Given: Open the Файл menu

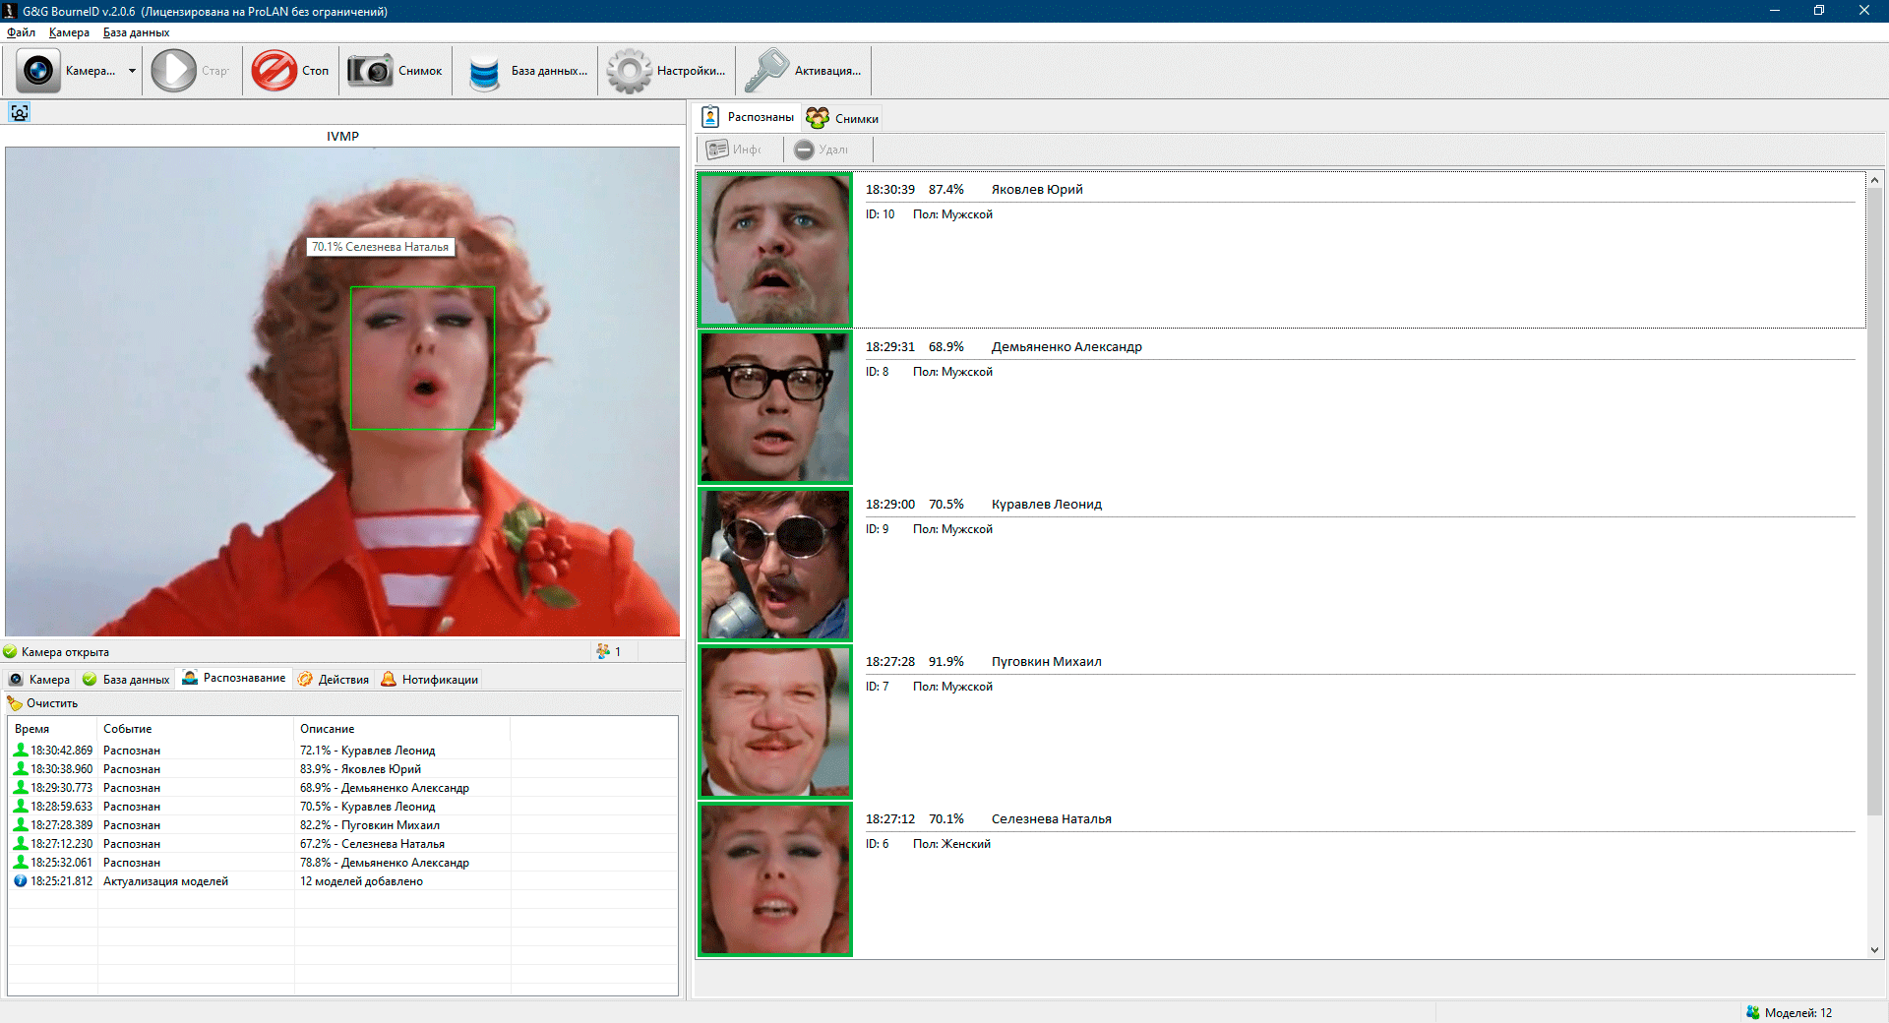Looking at the screenshot, I should pyautogui.click(x=21, y=32).
